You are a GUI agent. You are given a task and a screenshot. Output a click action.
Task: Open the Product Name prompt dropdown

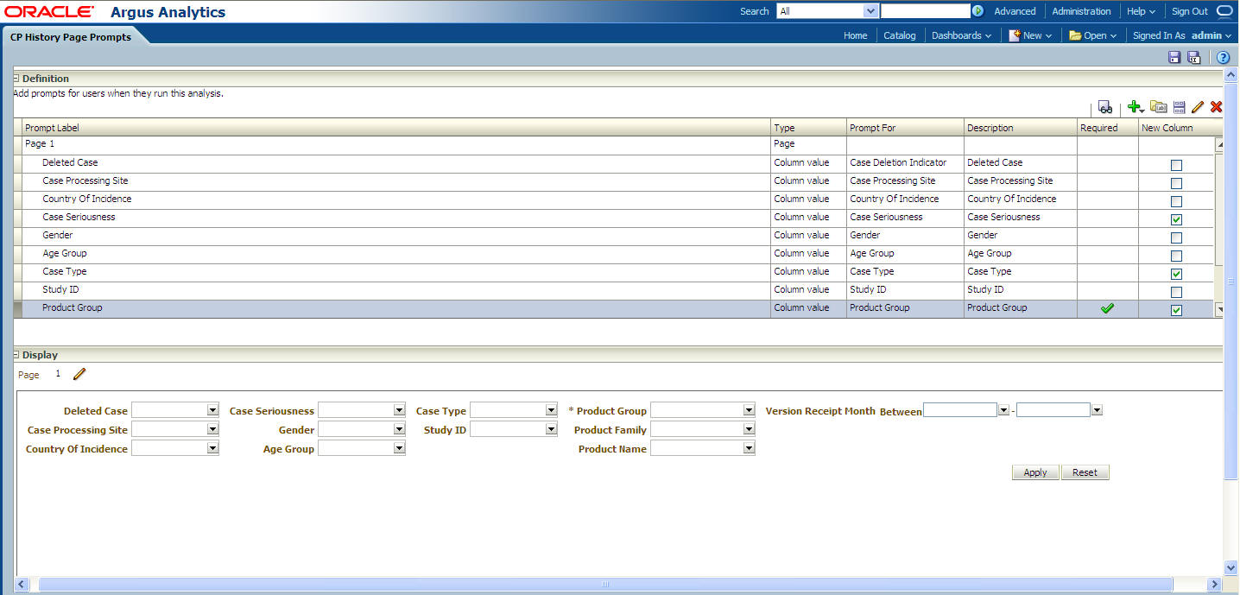point(749,448)
